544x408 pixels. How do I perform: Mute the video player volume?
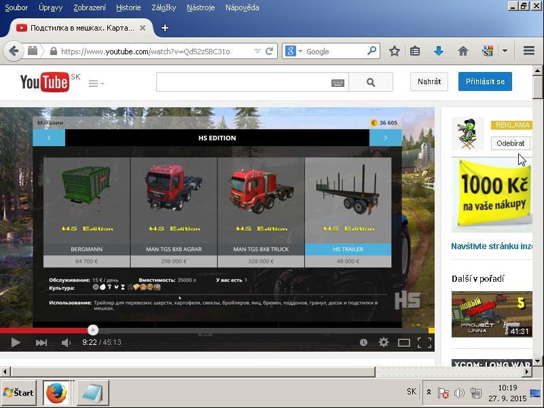click(66, 343)
